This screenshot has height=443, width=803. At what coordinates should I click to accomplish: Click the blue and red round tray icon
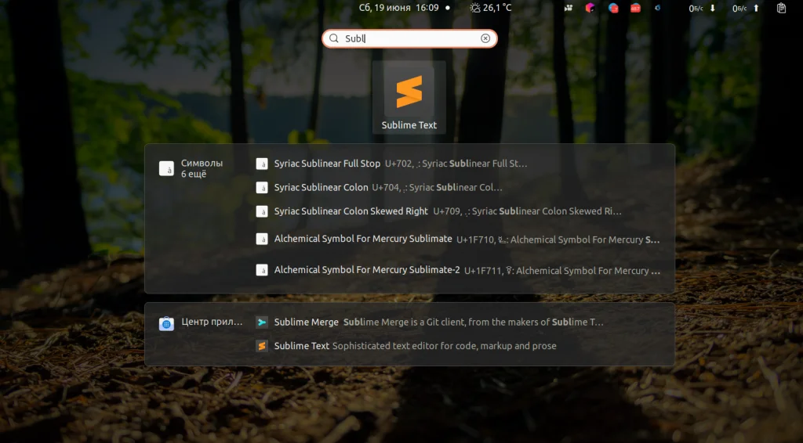pos(613,8)
